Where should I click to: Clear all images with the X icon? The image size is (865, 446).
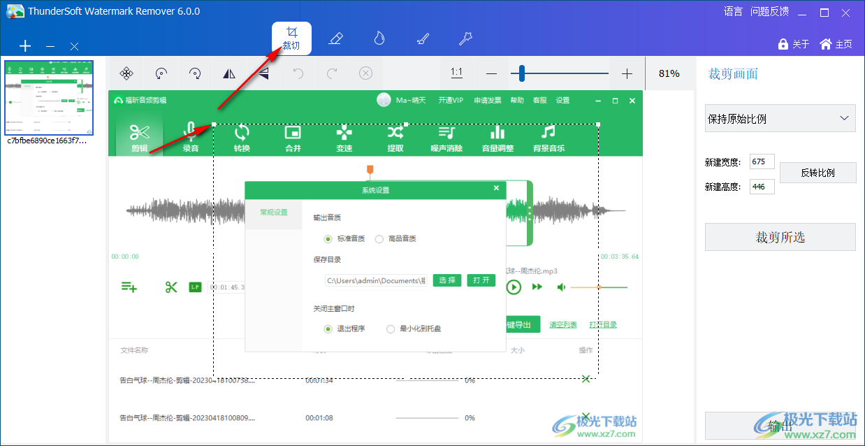[75, 46]
